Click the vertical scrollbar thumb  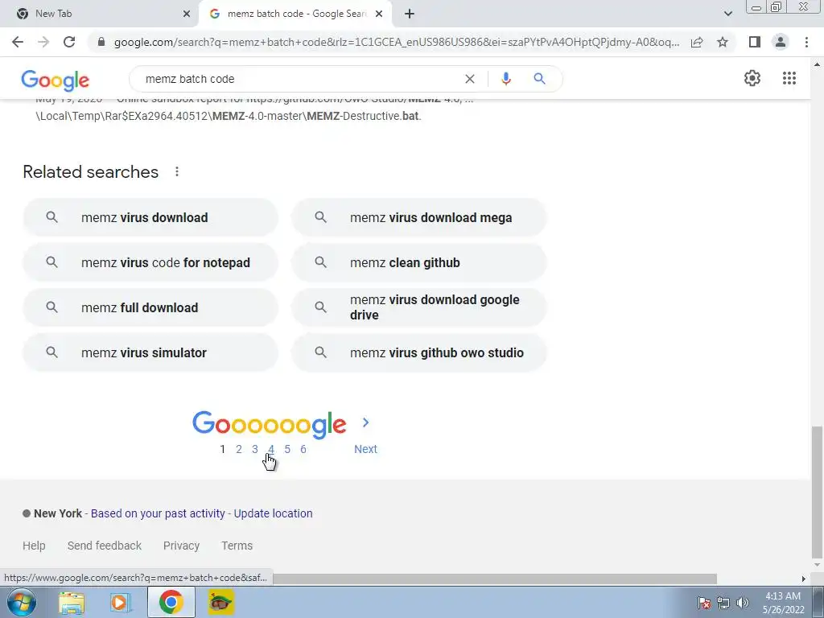click(817, 492)
